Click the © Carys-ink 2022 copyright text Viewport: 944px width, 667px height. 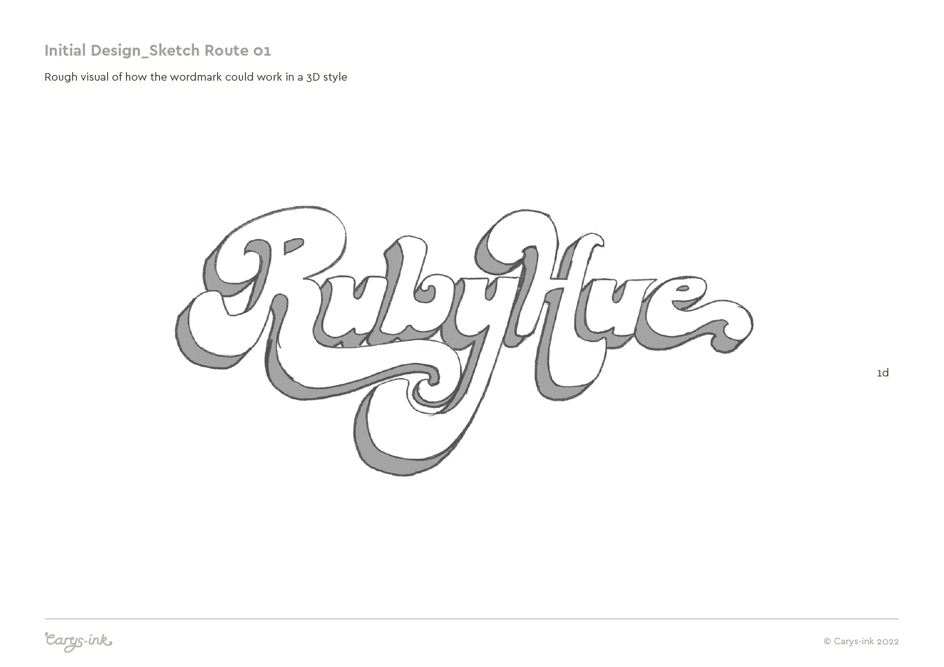[x=861, y=641]
